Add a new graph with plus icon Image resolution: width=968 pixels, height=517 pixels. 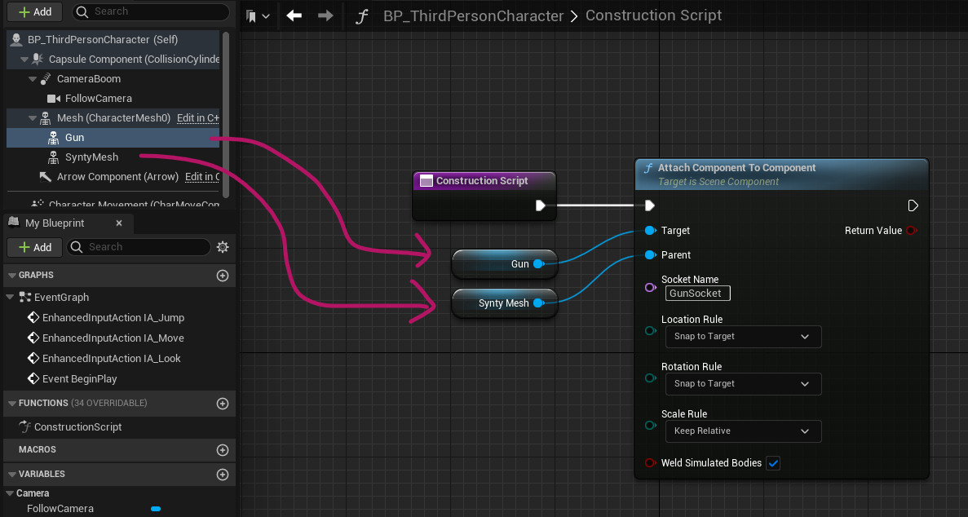tap(223, 276)
